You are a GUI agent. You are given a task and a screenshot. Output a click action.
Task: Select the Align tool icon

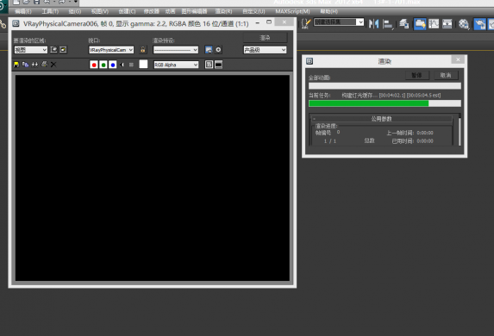tap(388, 24)
